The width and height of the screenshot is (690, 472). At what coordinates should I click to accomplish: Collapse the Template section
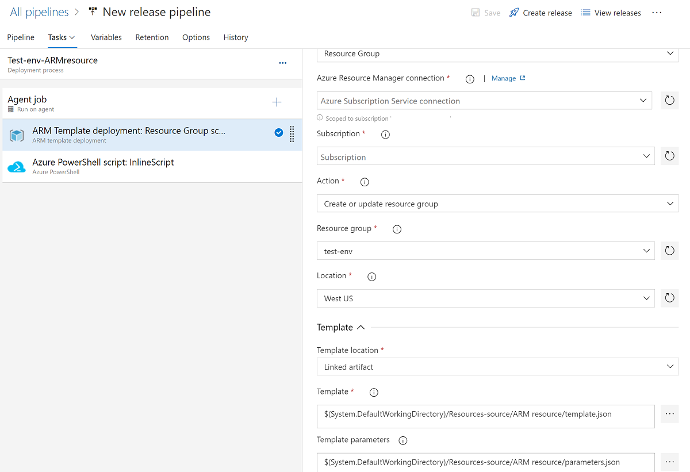pyautogui.click(x=361, y=327)
